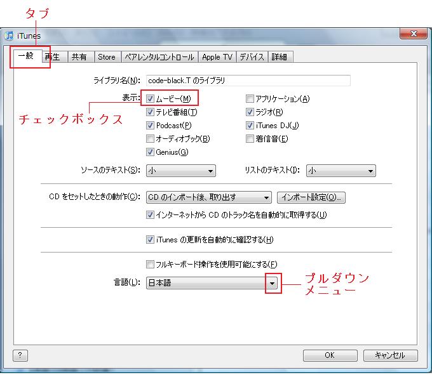Open the 詳細 tab
432x375 pixels.
click(280, 57)
